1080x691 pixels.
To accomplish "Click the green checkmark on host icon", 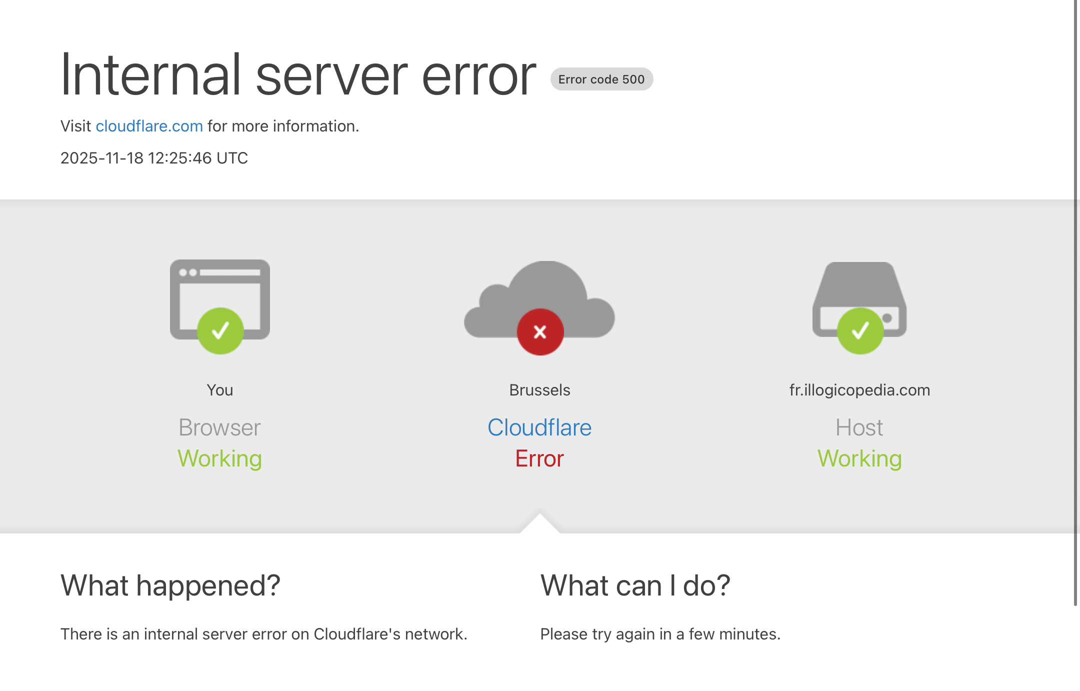I will click(x=860, y=331).
